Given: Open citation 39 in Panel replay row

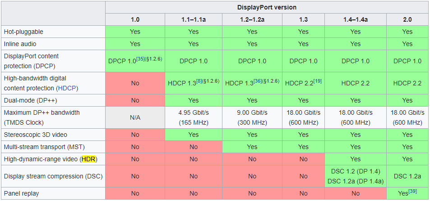Looking at the screenshot, I should click(x=412, y=192).
